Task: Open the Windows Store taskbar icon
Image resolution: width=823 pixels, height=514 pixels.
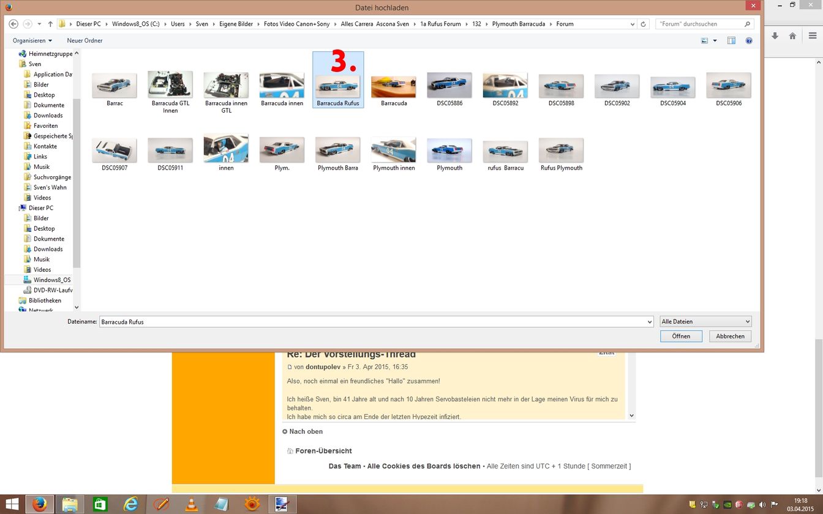Action: [100, 504]
